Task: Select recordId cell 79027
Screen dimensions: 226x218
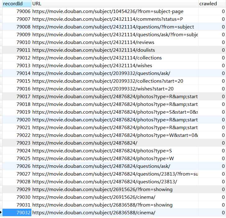Action: (17, 174)
